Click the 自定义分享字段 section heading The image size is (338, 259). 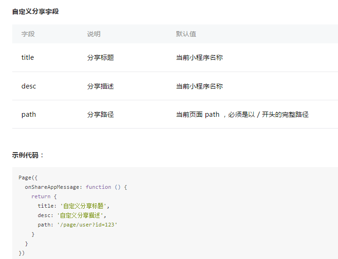click(35, 11)
